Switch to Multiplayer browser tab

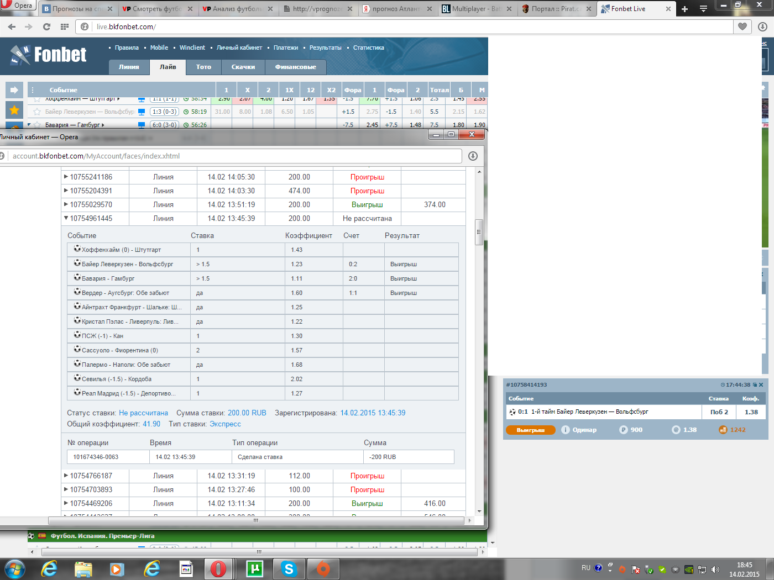click(477, 9)
